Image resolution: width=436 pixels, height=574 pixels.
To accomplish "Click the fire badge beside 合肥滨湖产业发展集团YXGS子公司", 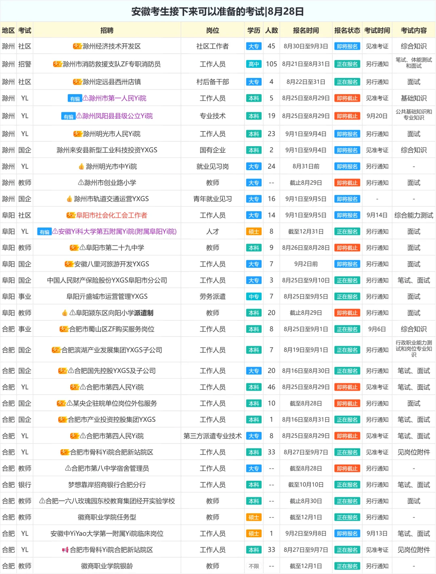I will [x=56, y=350].
